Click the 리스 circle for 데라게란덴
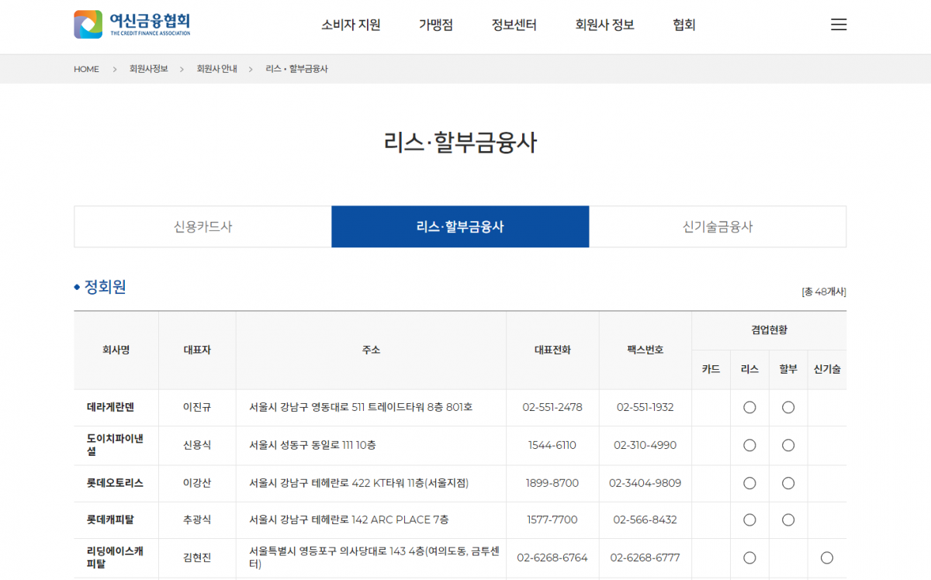The height and width of the screenshot is (580, 931). (749, 408)
